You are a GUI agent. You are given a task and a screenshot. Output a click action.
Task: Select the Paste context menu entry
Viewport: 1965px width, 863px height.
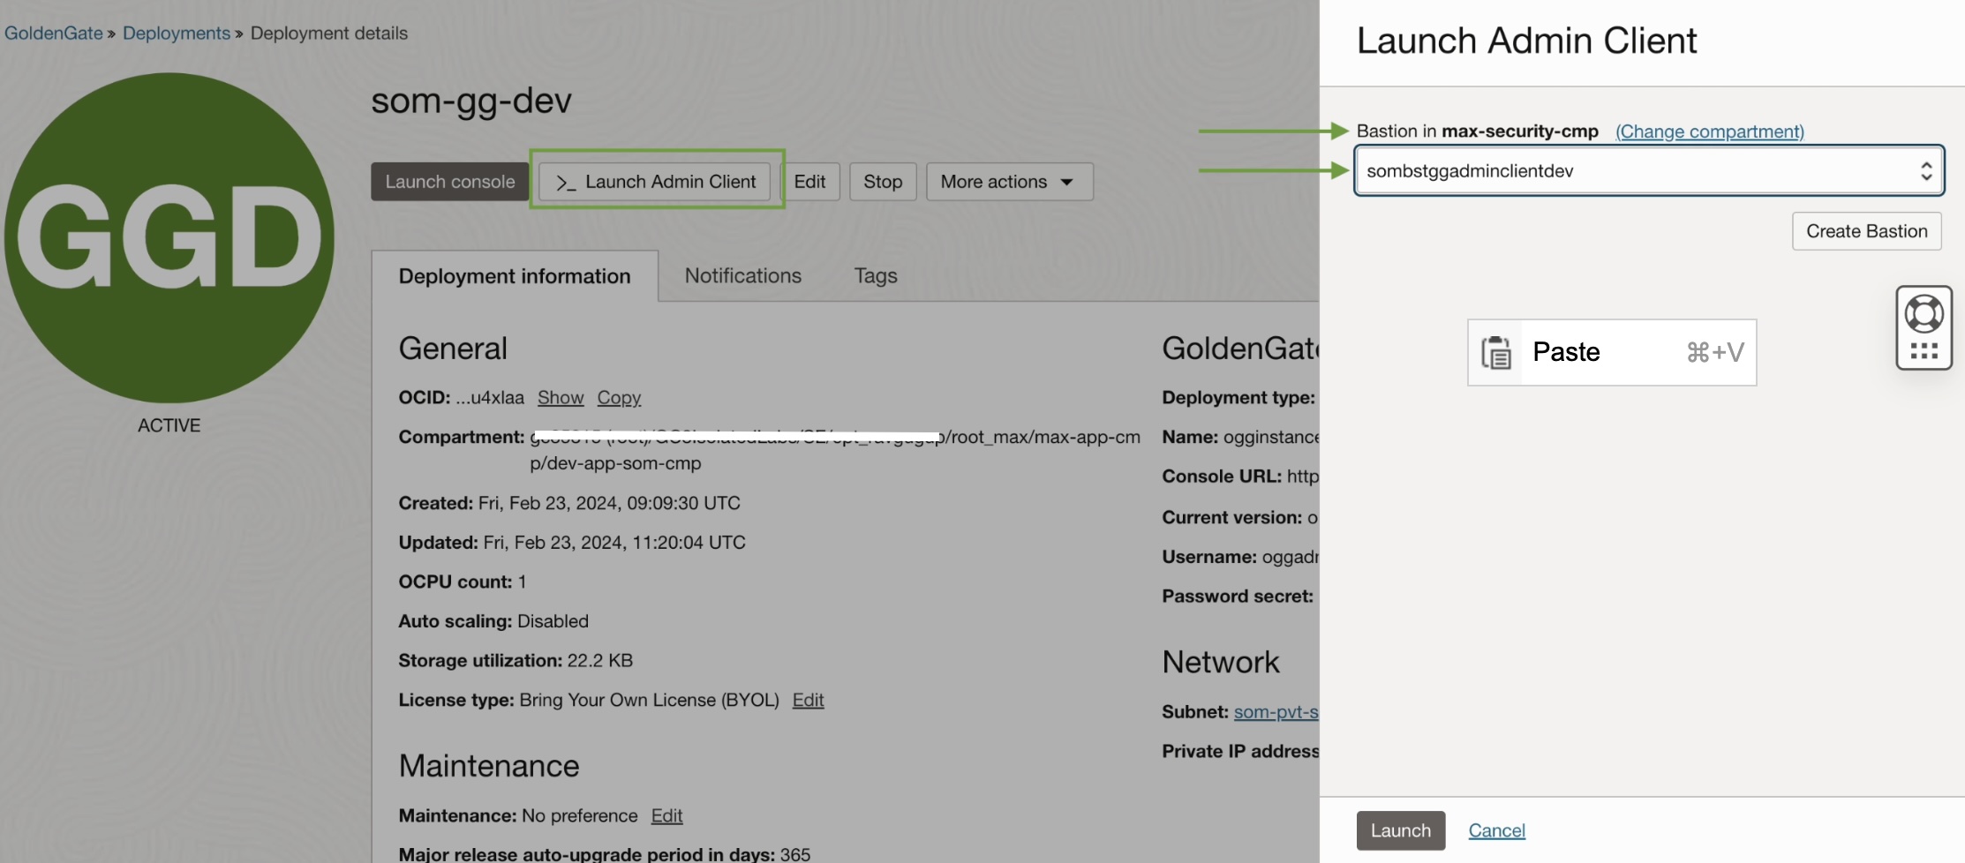(x=1612, y=352)
